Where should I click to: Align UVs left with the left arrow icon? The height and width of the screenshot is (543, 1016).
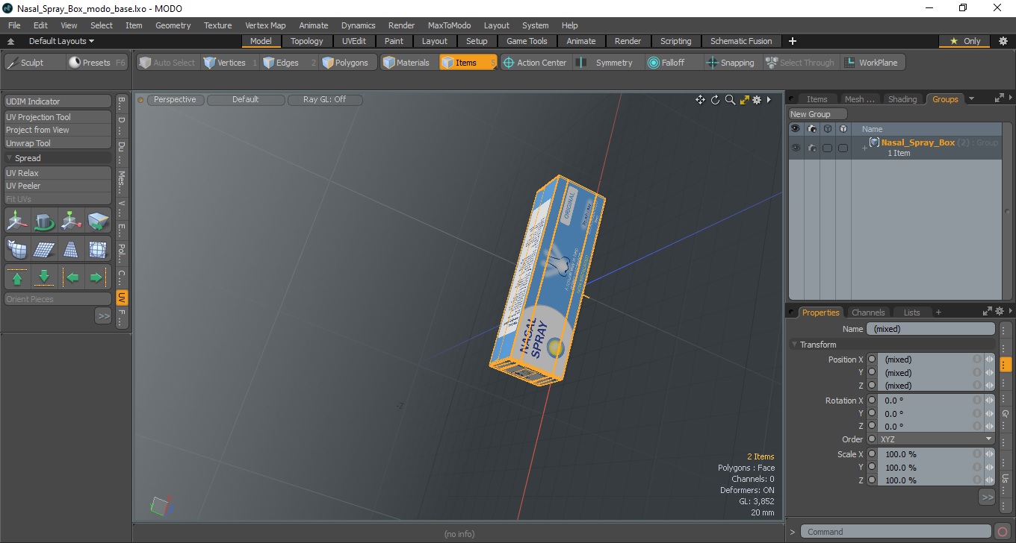tap(71, 277)
